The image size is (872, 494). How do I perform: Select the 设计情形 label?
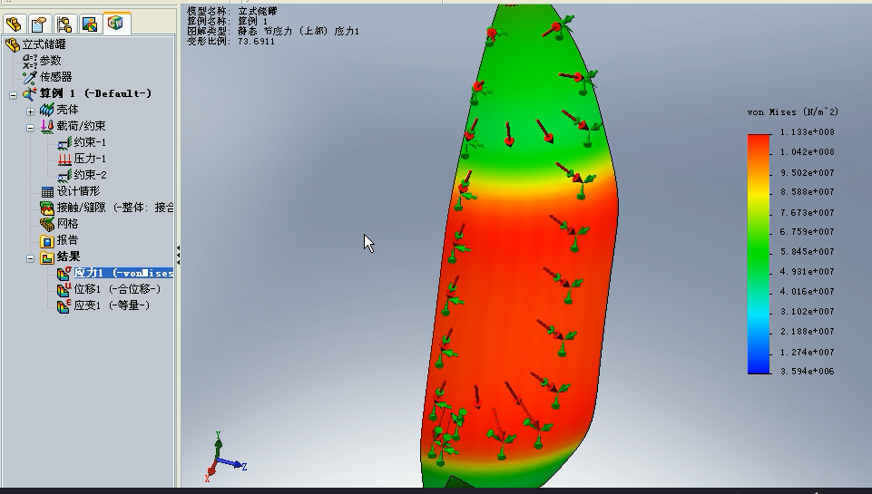tap(78, 191)
